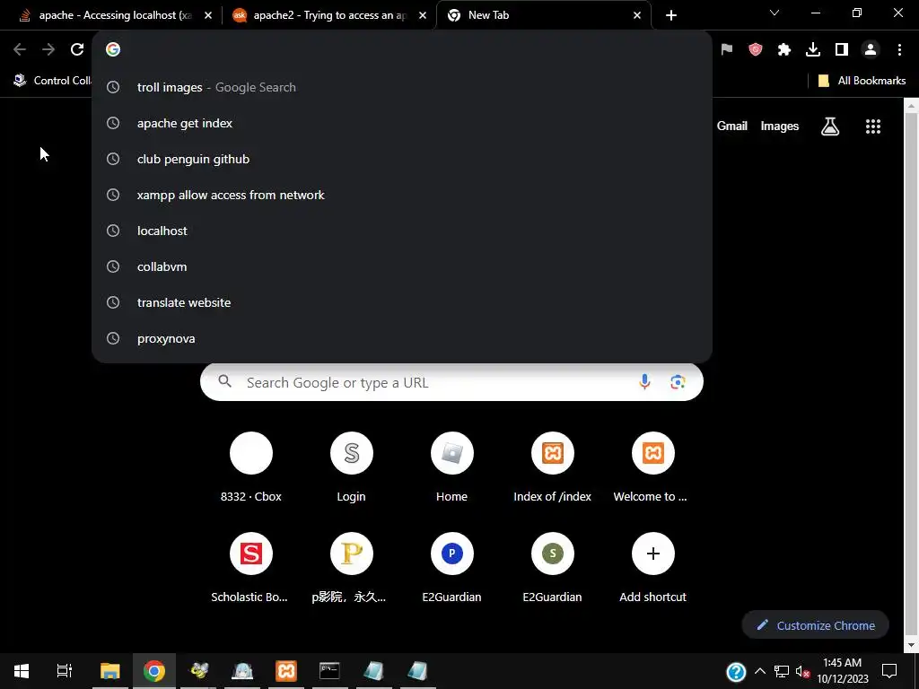919x689 pixels.
Task: Click into the address bar field
Action: (x=402, y=50)
